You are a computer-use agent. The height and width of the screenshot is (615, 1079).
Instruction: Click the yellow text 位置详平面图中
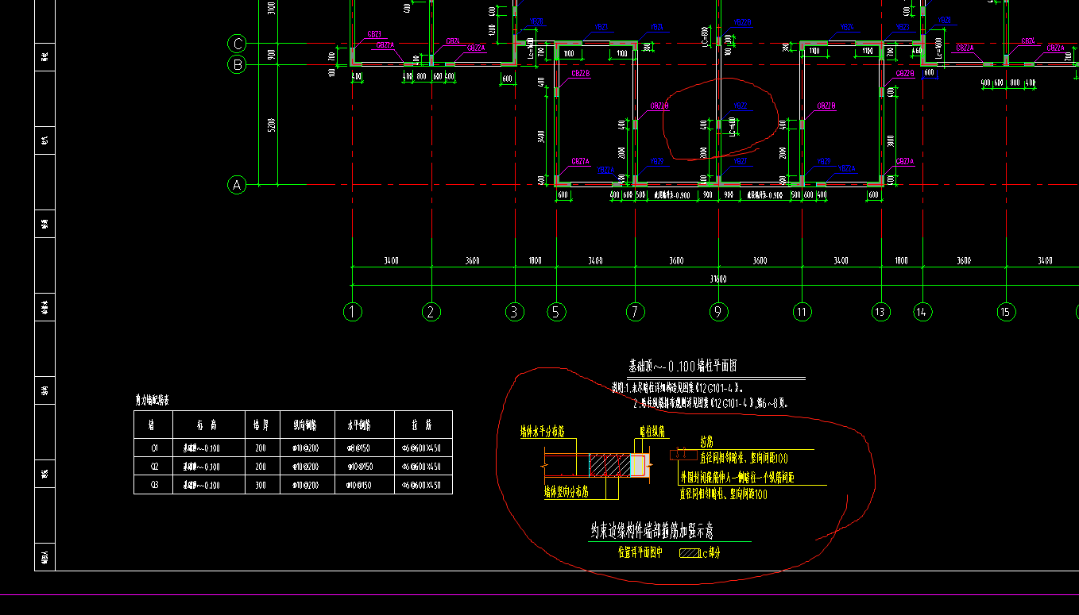click(x=640, y=552)
